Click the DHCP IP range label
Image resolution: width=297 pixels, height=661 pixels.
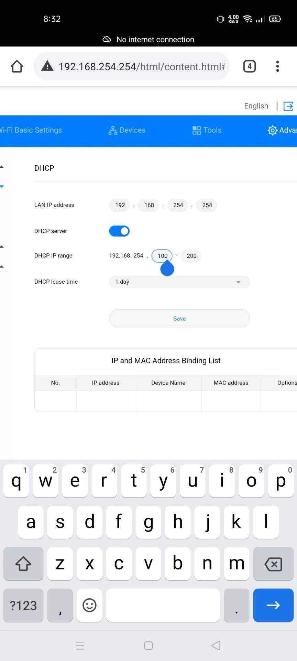53,255
